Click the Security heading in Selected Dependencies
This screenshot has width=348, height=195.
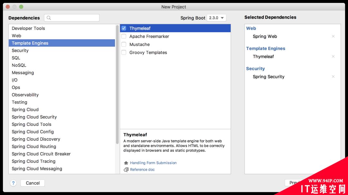click(256, 69)
